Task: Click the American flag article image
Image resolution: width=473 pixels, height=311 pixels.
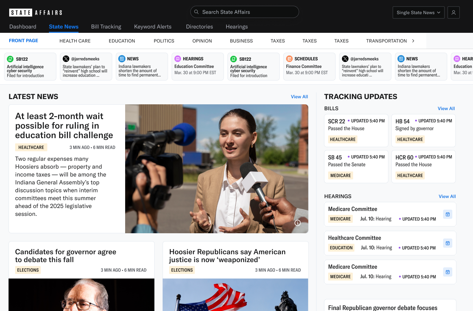Action: click(236, 295)
